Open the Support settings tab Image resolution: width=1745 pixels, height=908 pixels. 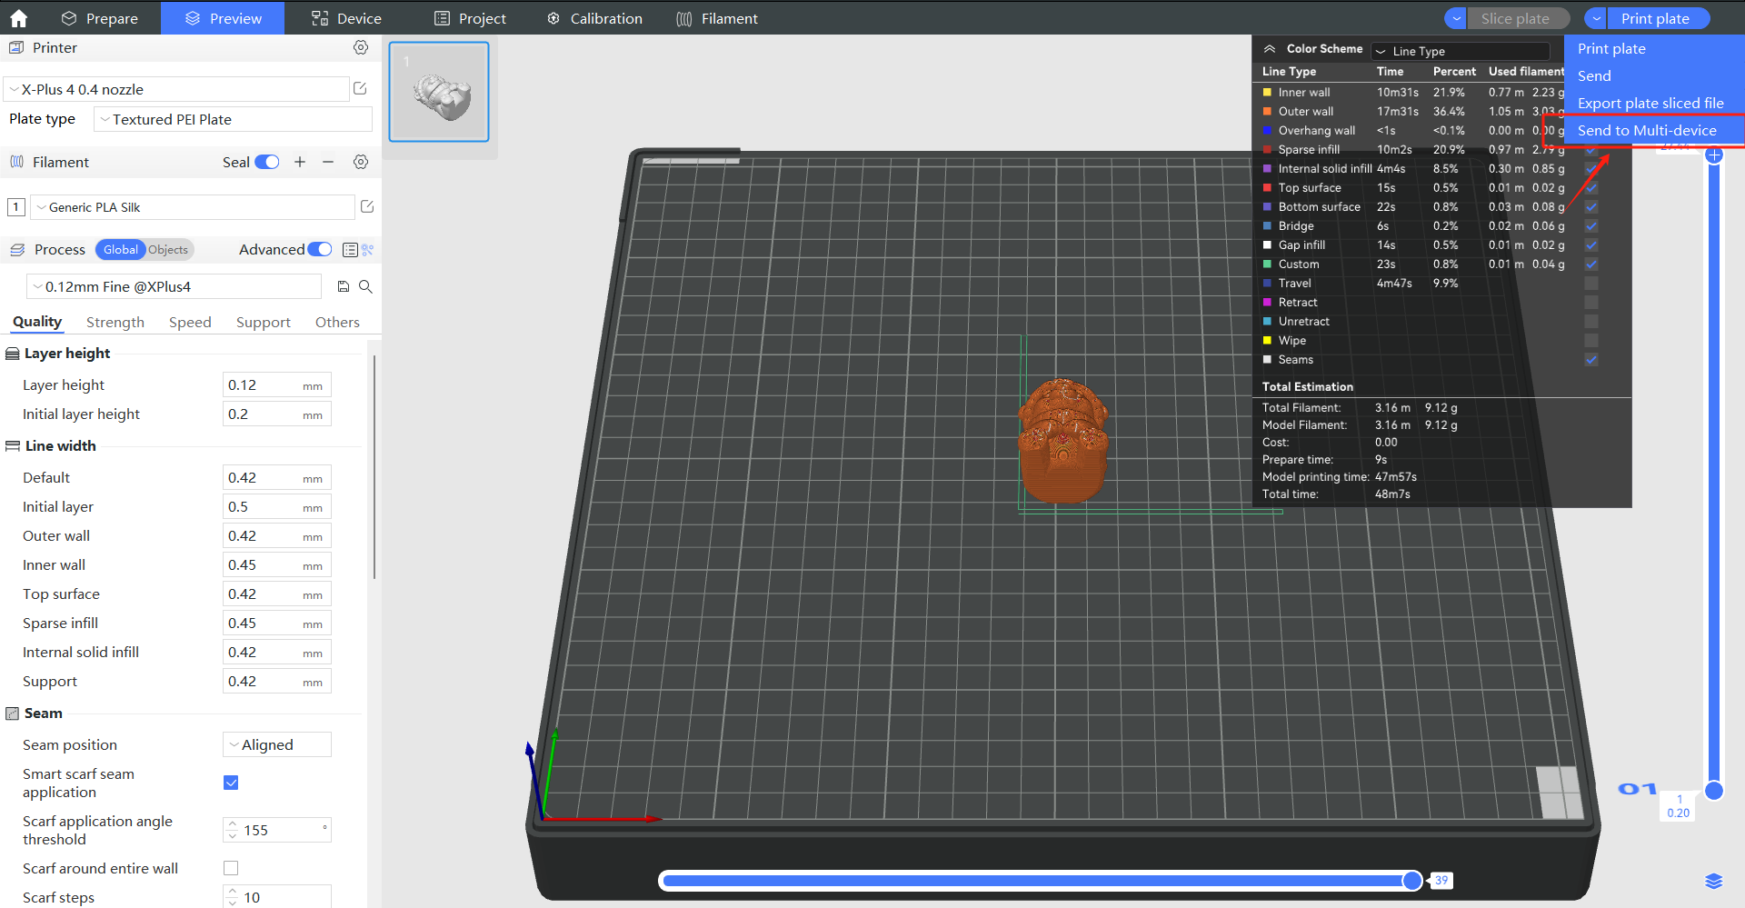coord(264,322)
